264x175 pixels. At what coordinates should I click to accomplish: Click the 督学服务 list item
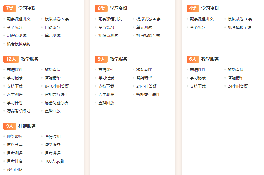(x=52, y=145)
